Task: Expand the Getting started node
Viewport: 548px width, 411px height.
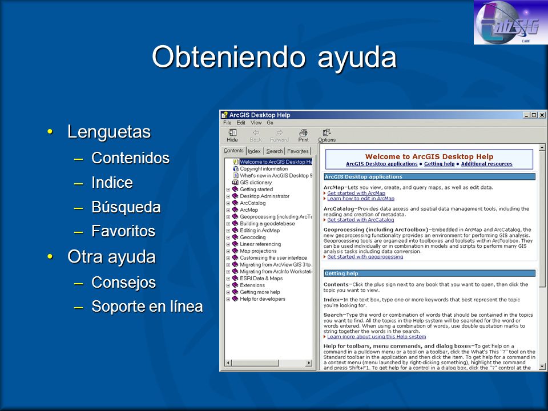Action: point(228,190)
